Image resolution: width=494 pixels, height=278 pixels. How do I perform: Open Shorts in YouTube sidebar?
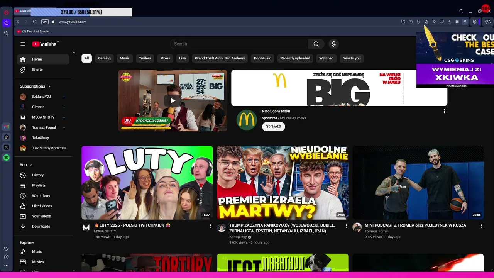(x=43, y=69)
